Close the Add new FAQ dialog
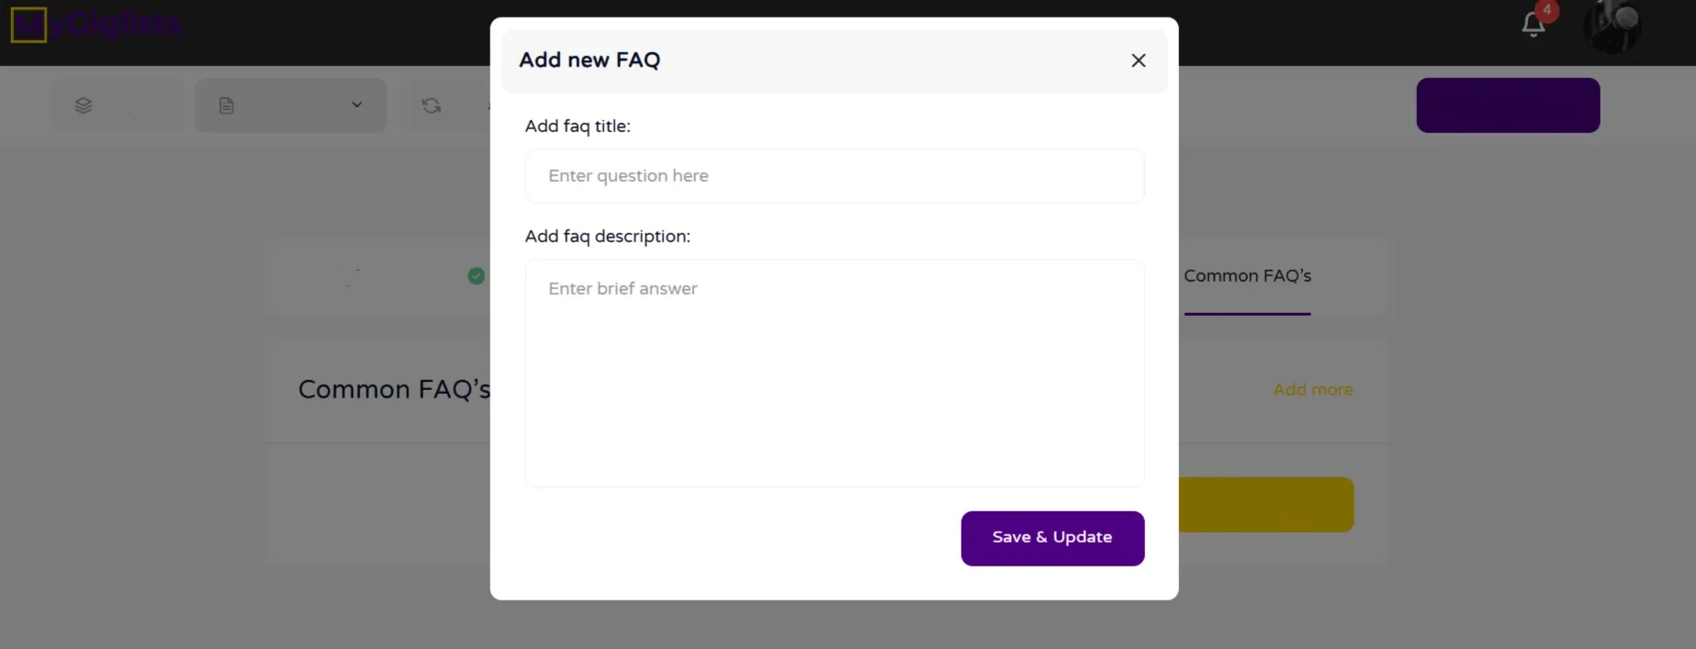The width and height of the screenshot is (1696, 649). click(x=1139, y=61)
